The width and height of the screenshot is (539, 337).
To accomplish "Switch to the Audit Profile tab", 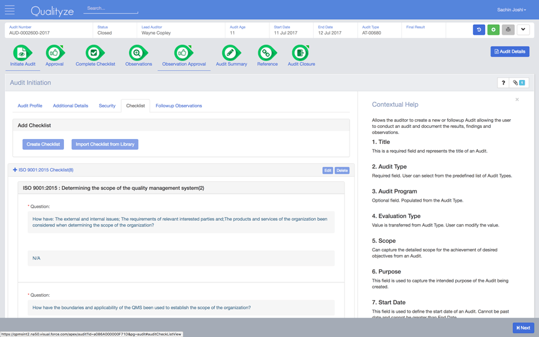I will point(30,106).
